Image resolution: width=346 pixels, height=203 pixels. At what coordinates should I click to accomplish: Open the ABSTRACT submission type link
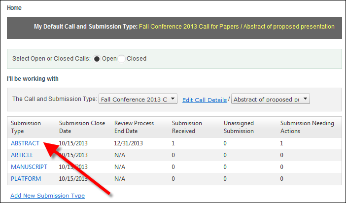25,143
